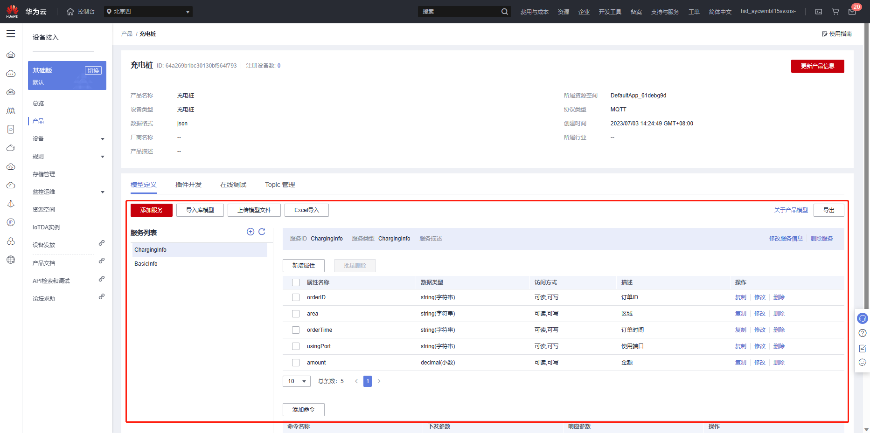Viewport: 870px width, 433px height.
Task: Open the 北京四 region dropdown
Action: (148, 12)
